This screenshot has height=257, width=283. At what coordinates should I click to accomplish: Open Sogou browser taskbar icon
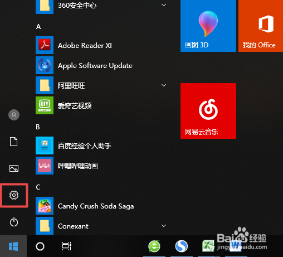(x=182, y=246)
